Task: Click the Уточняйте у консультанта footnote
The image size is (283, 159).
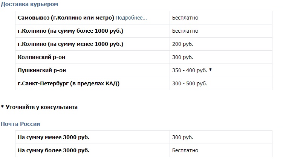Action: coord(39,107)
